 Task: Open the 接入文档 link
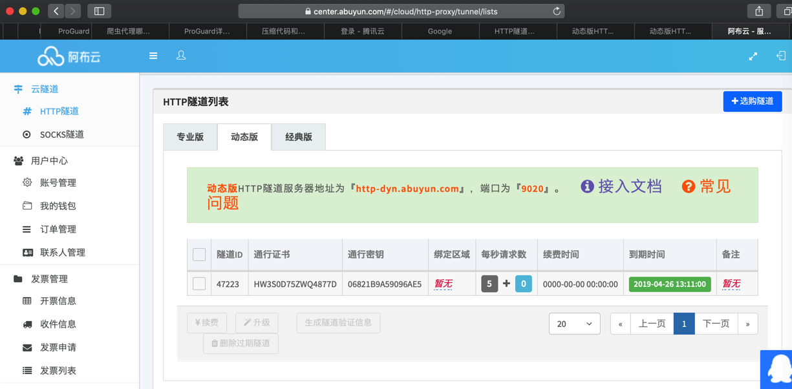(x=630, y=186)
